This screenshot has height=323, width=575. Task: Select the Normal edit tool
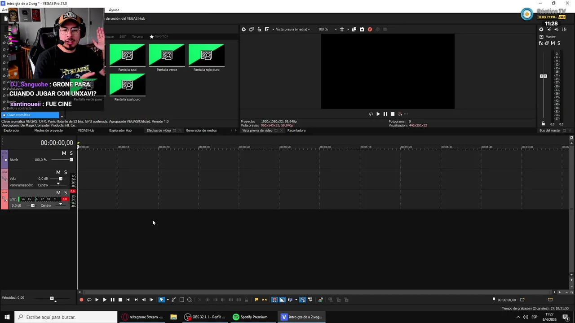(x=162, y=300)
